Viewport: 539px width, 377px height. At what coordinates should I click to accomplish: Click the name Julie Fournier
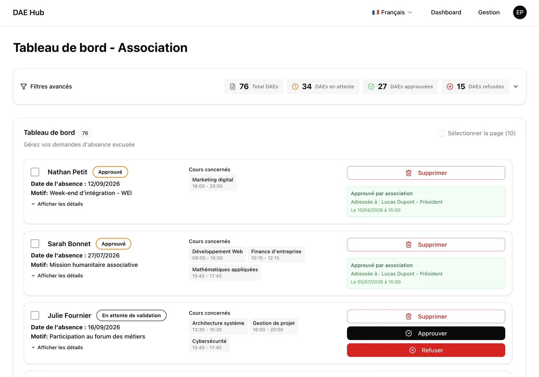(x=69, y=316)
